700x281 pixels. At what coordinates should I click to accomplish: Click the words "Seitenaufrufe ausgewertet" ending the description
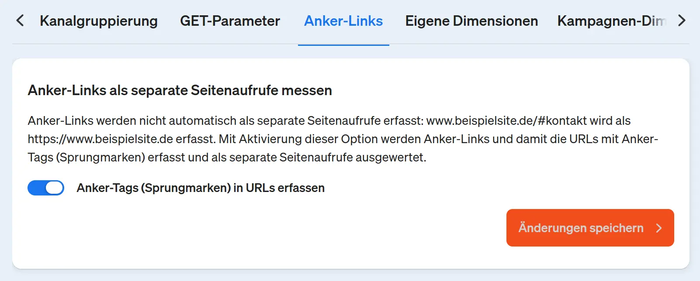[352, 158]
